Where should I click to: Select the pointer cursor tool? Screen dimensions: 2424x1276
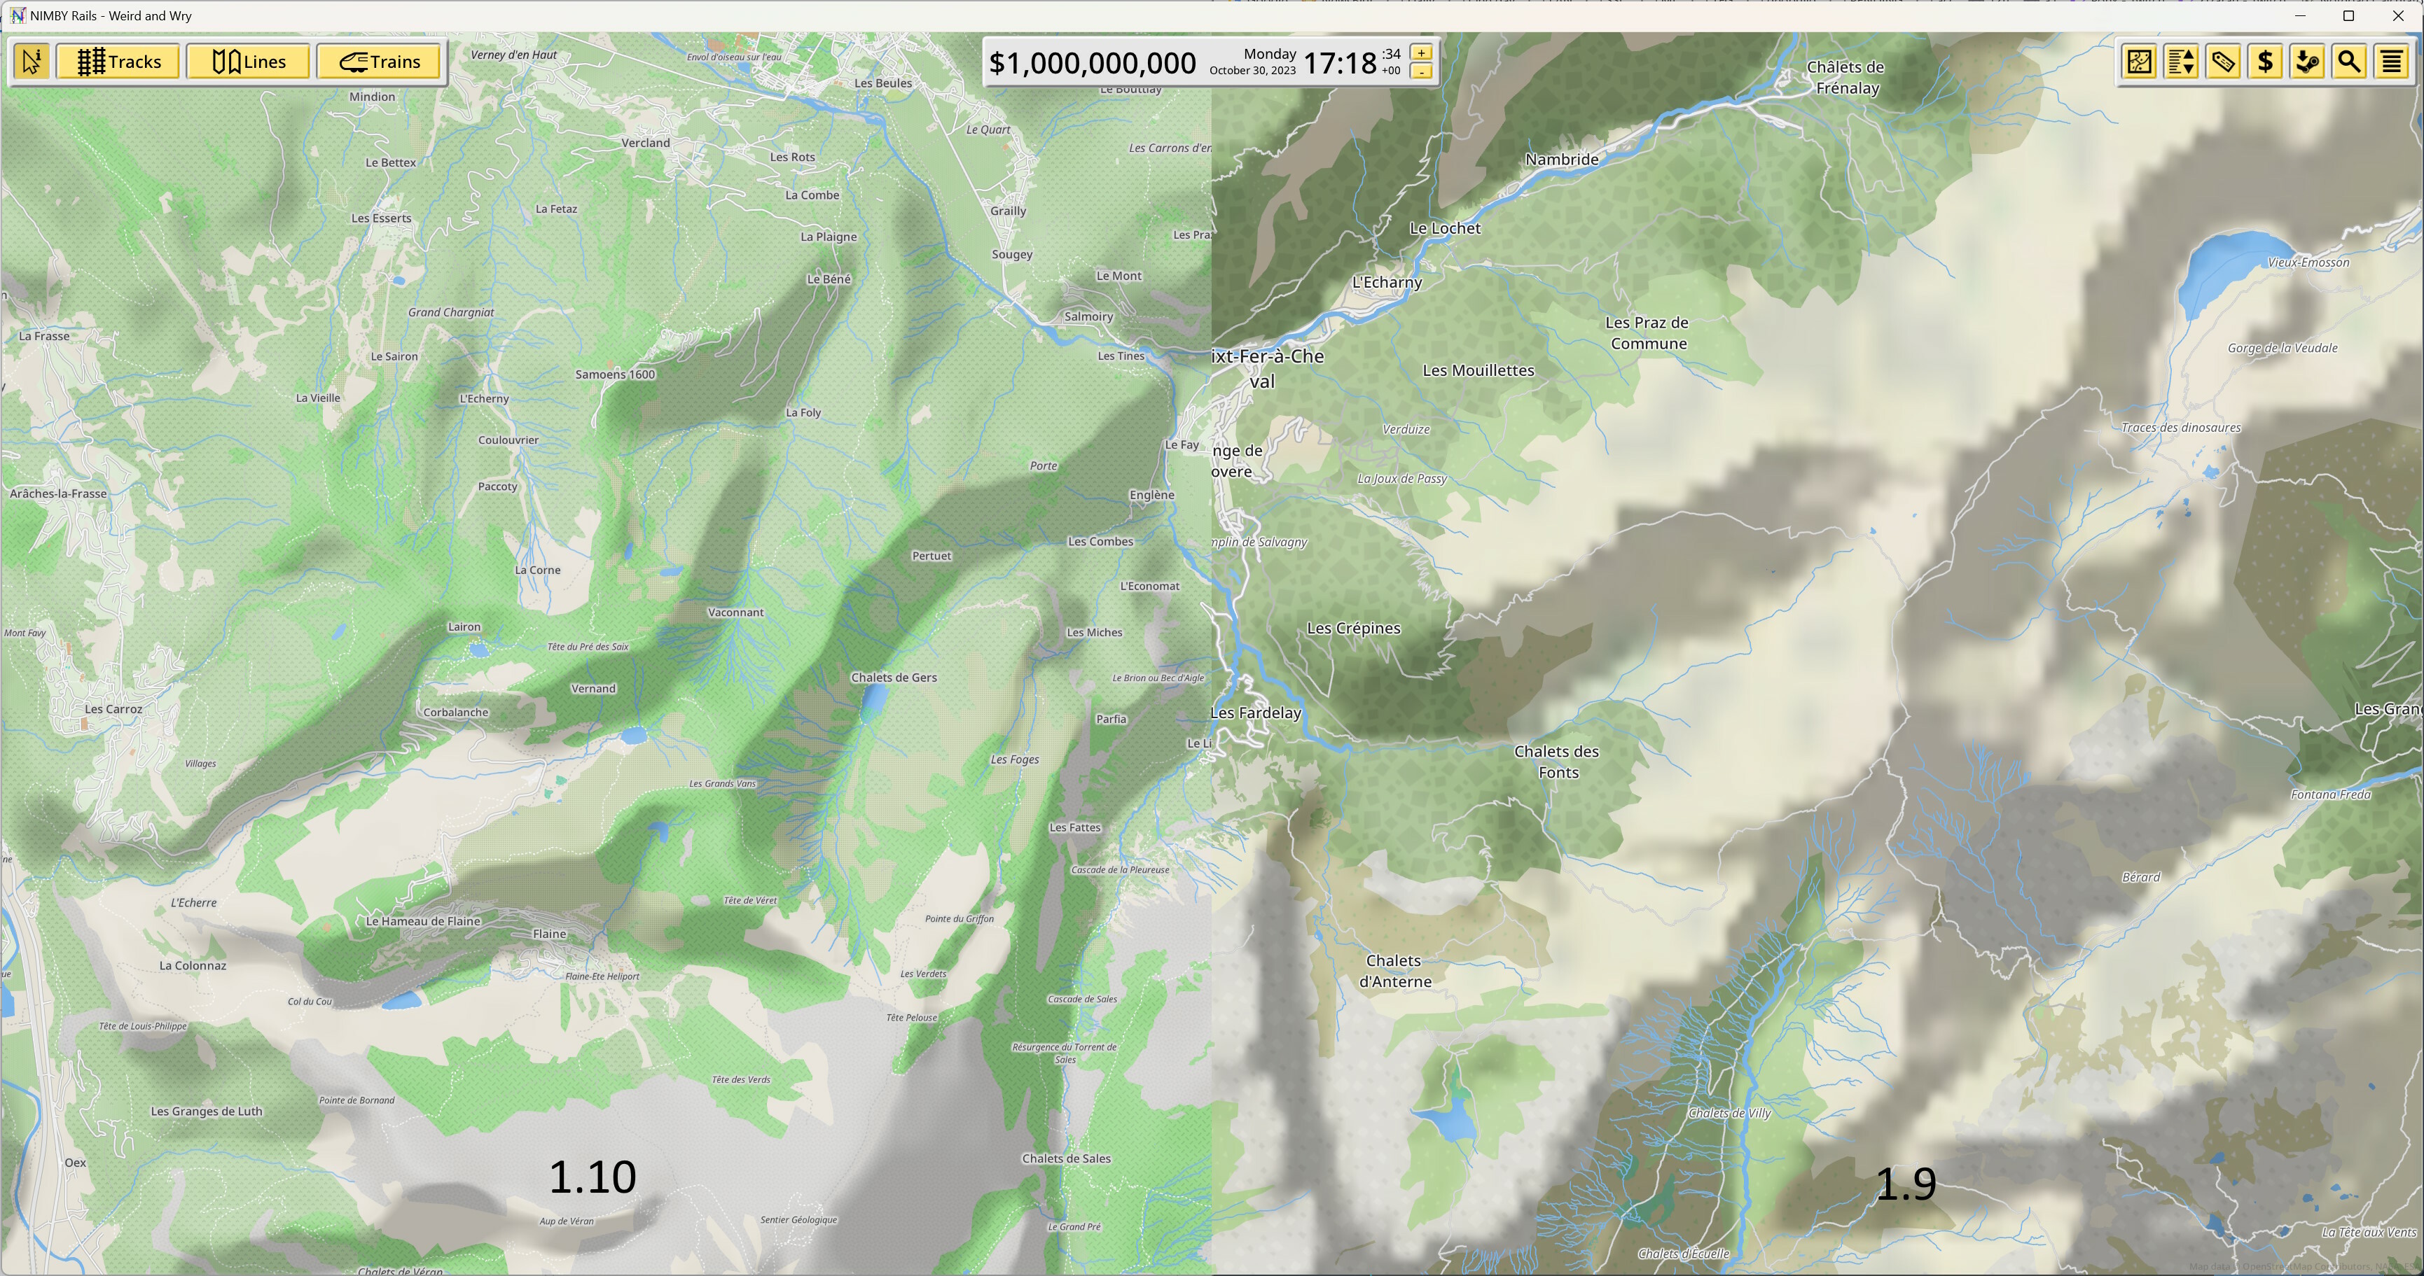[x=31, y=62]
